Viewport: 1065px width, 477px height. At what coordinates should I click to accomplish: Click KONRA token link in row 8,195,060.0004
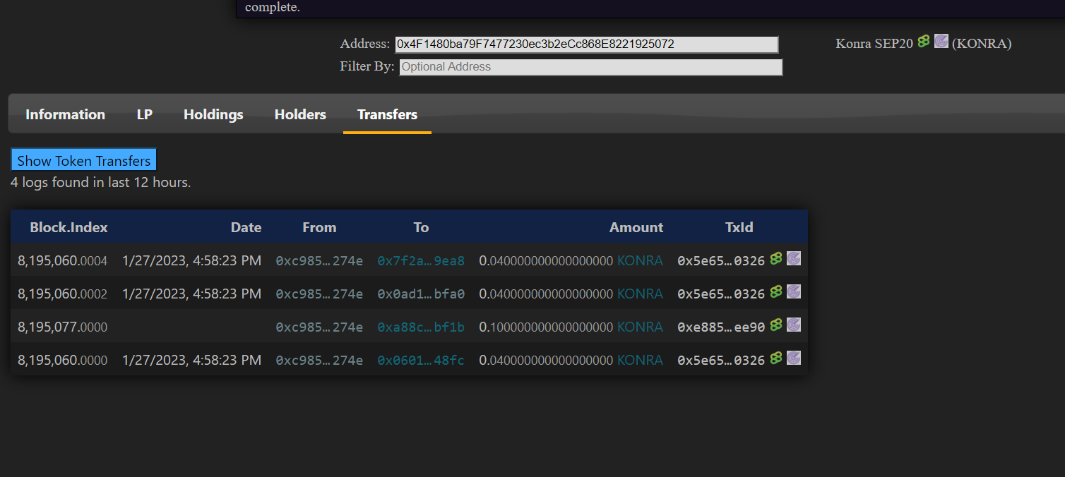[x=640, y=261]
